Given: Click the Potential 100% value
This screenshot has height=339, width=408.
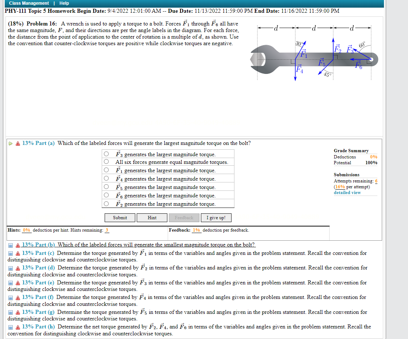Looking at the screenshot, I should [x=371, y=163].
